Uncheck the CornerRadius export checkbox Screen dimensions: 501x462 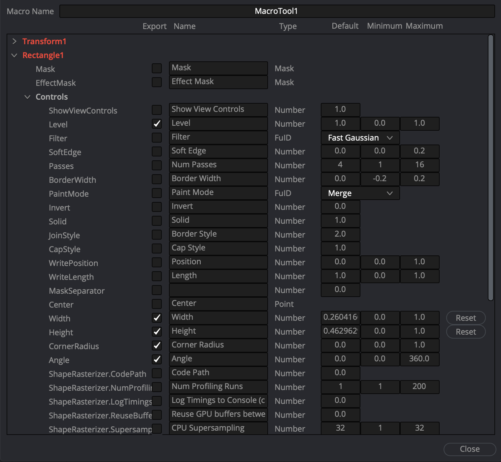coord(157,346)
